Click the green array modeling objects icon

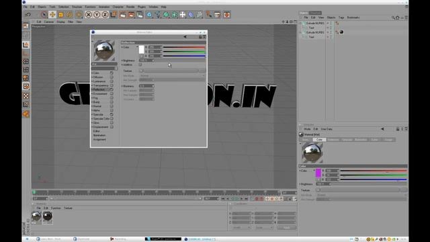click(x=175, y=15)
